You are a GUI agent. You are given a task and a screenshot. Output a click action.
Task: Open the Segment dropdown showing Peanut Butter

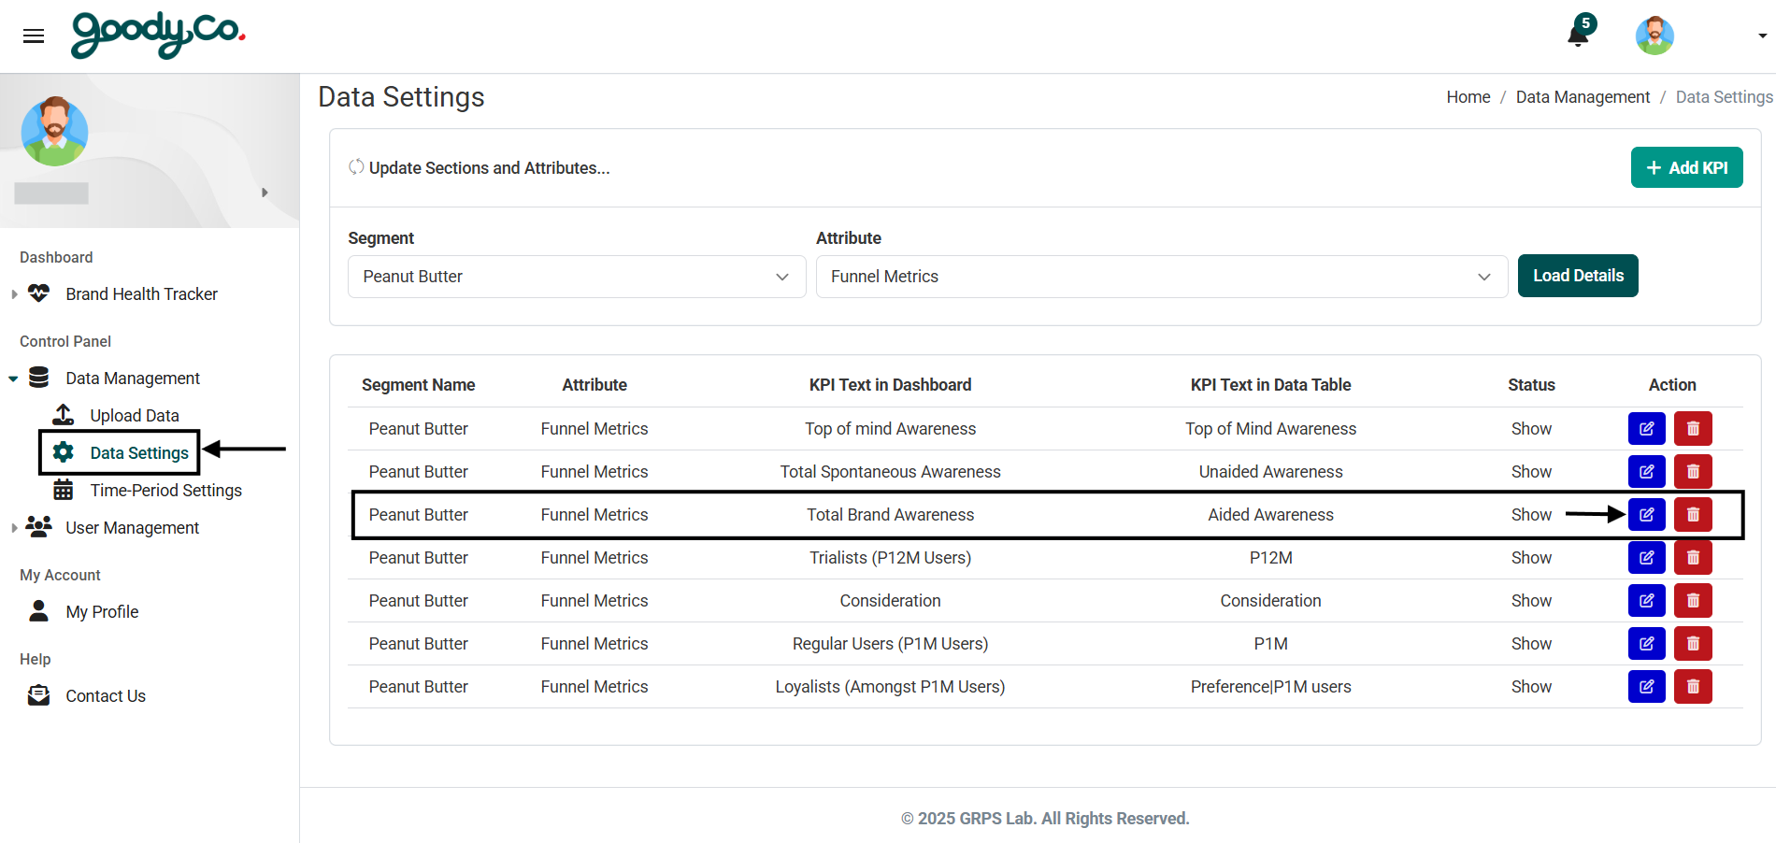point(576,277)
